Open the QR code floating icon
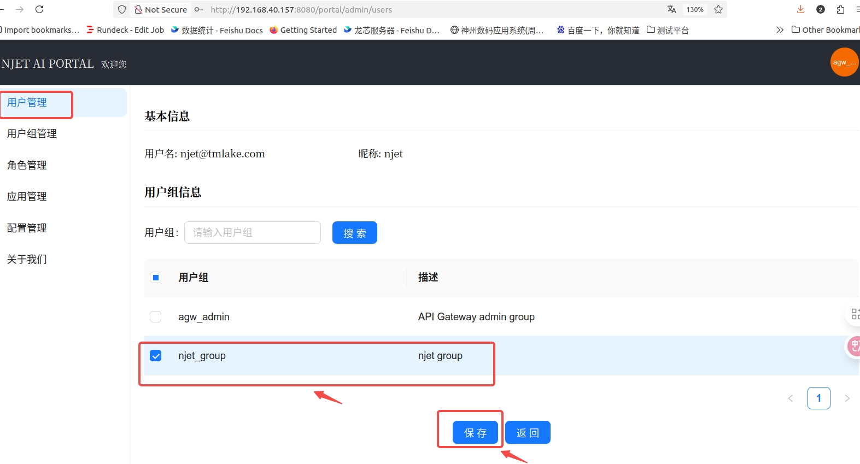Image resolution: width=860 pixels, height=464 pixels. 855,314
